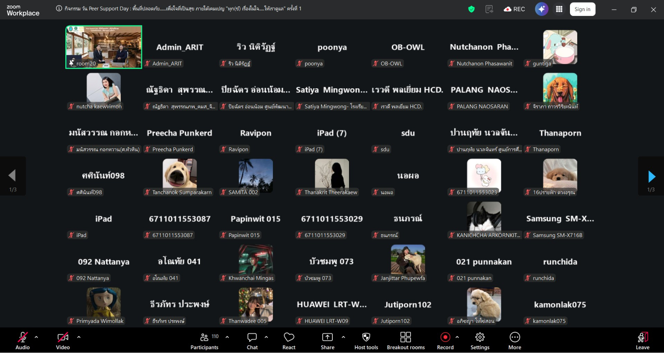The height and width of the screenshot is (353, 664).
Task: Open the apps grid icon
Action: tap(559, 9)
